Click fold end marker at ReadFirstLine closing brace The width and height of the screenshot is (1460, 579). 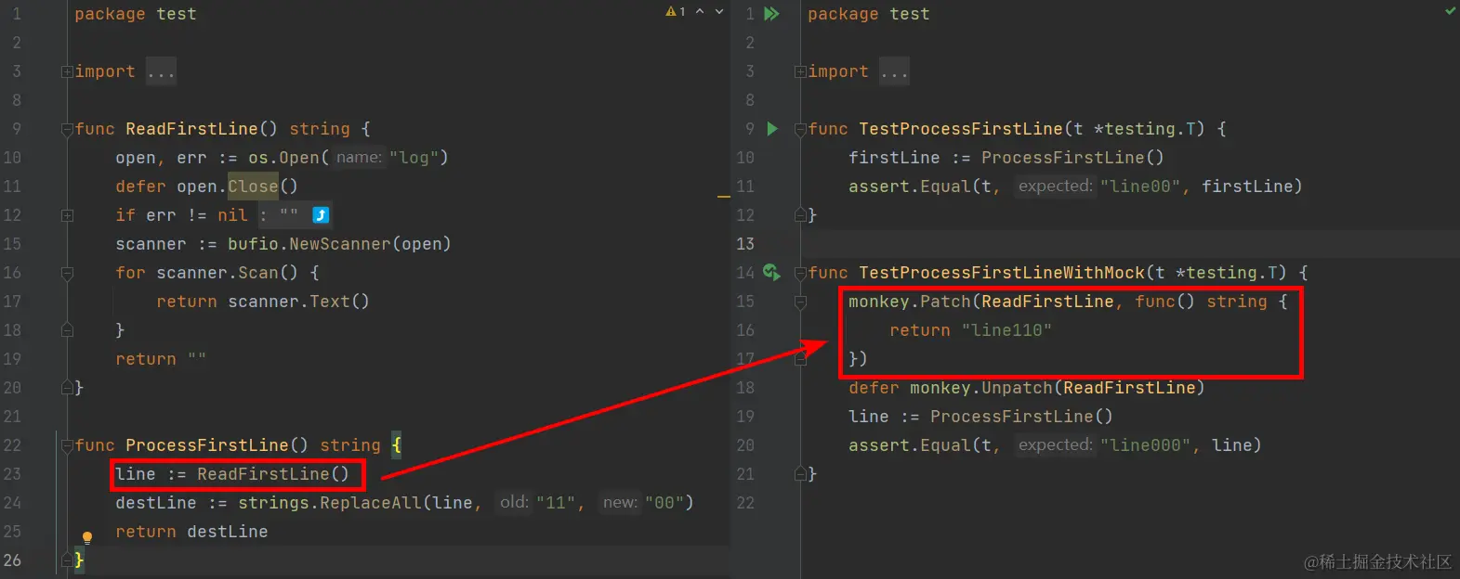tap(67, 387)
